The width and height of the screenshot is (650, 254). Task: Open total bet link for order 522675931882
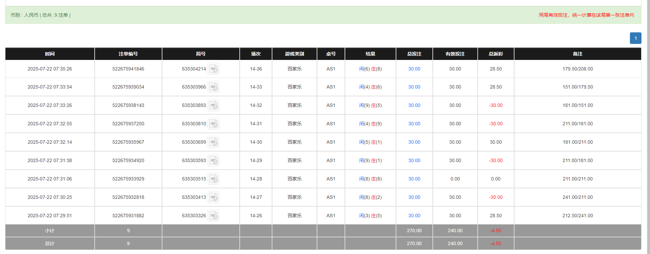pyautogui.click(x=414, y=216)
